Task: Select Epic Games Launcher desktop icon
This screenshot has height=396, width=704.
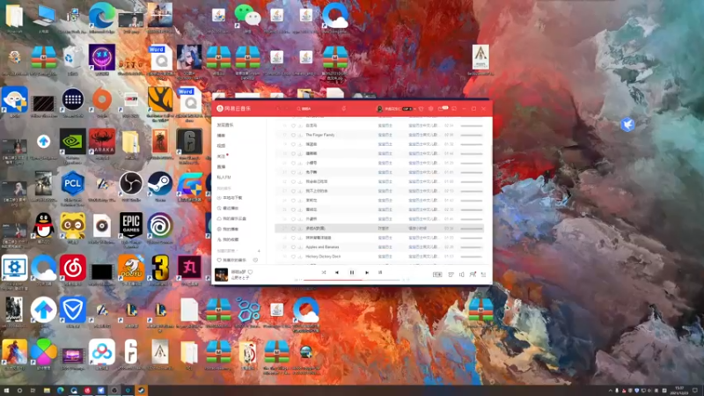Action: click(x=131, y=229)
